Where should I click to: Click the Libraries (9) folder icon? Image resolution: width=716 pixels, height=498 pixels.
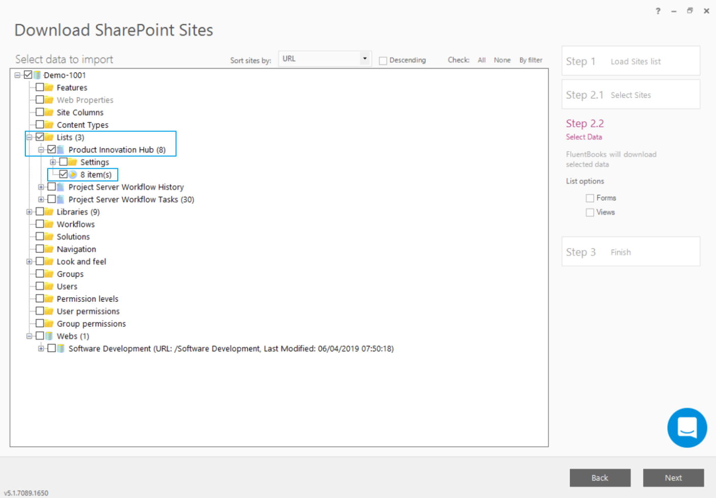point(49,211)
